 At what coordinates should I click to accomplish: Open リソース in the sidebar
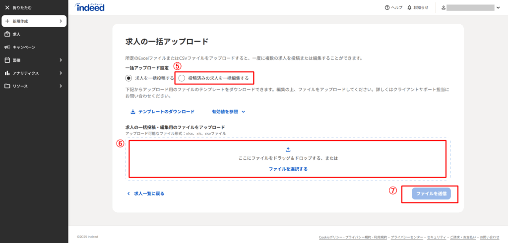(x=34, y=86)
